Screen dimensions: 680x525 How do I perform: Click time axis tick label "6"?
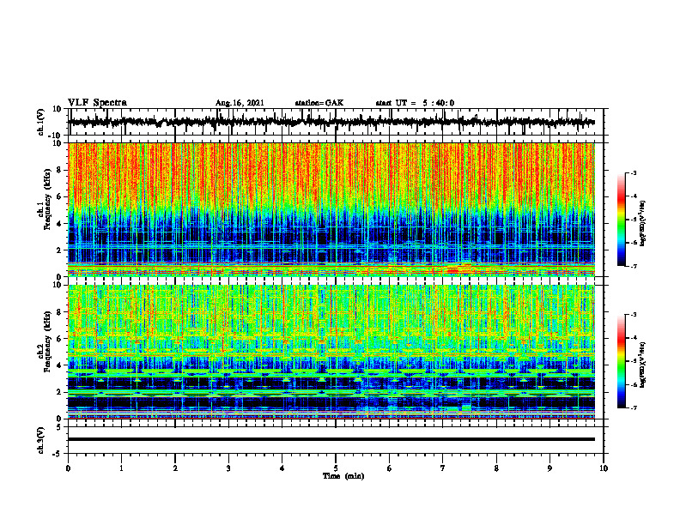(x=390, y=468)
